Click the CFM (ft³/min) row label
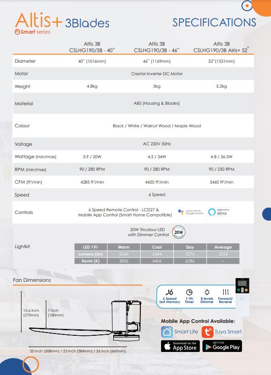 tap(29, 182)
